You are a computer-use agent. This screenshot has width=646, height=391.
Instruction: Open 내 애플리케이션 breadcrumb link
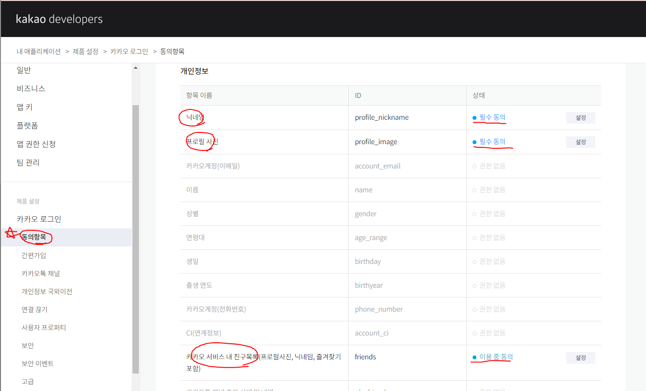pyautogui.click(x=39, y=51)
